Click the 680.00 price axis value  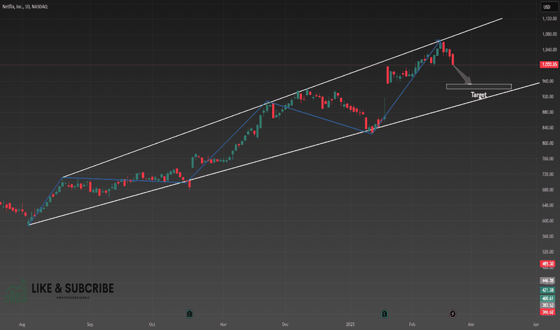(548, 190)
